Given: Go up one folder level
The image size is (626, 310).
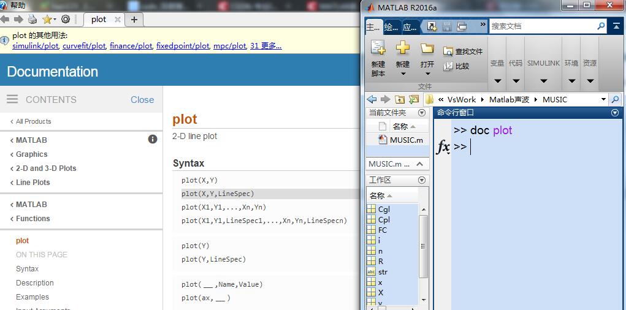Looking at the screenshot, I should [x=400, y=99].
